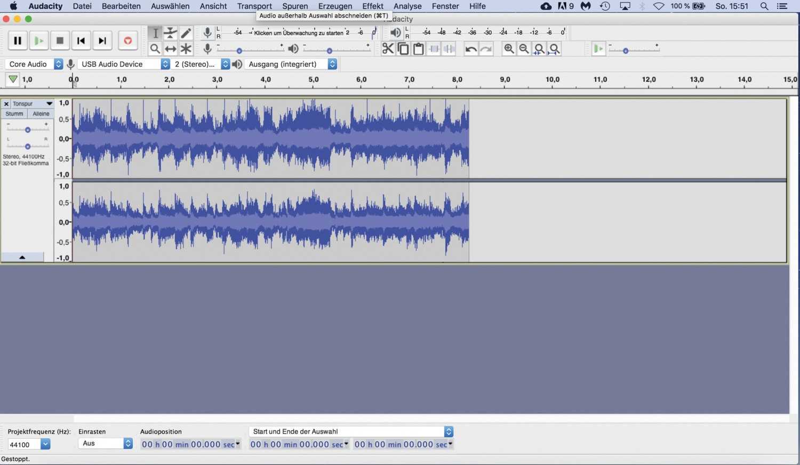Adjust the play-at-speed slider
The width and height of the screenshot is (800, 465).
click(634, 50)
